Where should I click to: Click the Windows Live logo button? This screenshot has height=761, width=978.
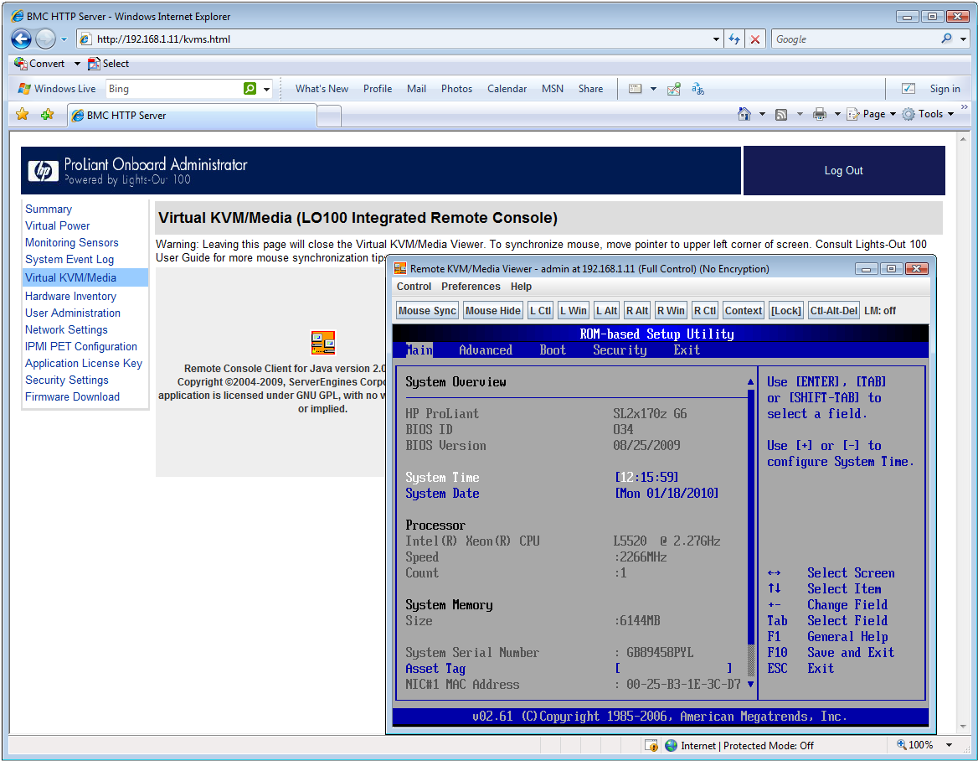point(57,89)
